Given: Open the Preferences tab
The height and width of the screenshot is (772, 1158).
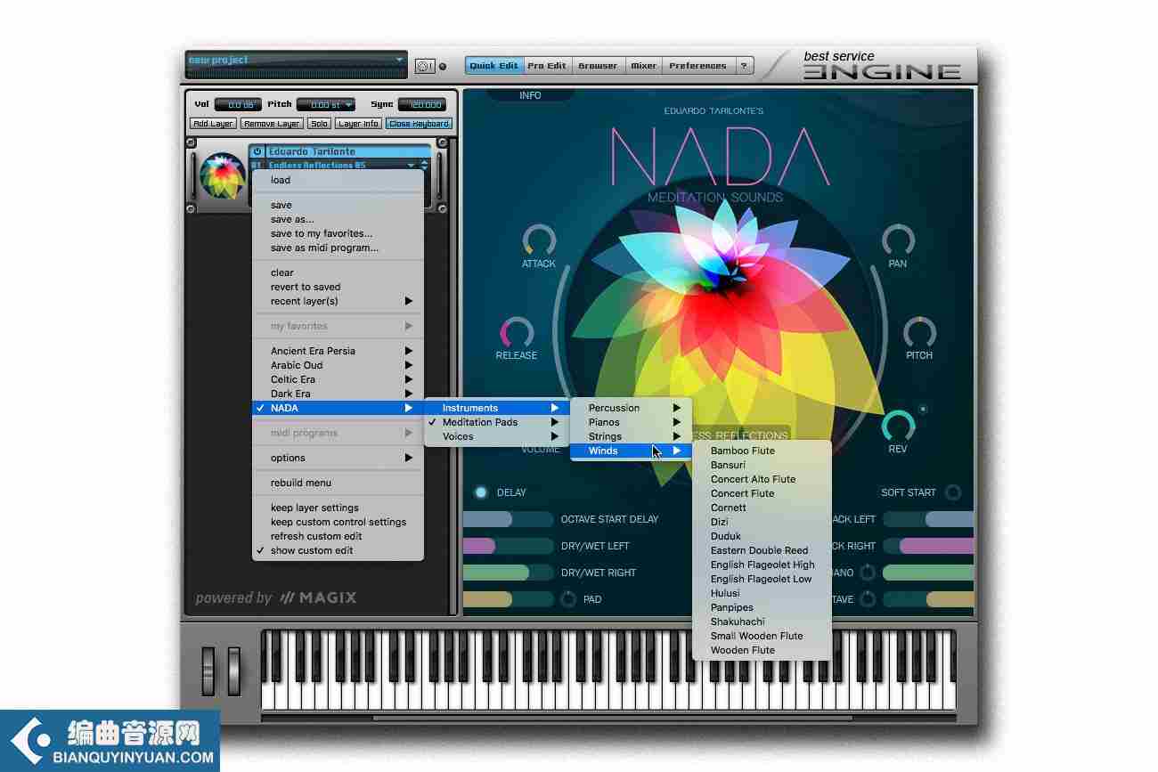Looking at the screenshot, I should click(x=697, y=66).
